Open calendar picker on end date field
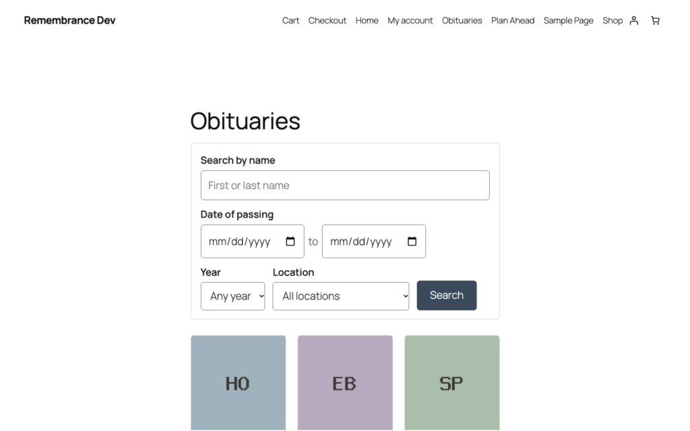This screenshot has width=690, height=431. pos(412,242)
